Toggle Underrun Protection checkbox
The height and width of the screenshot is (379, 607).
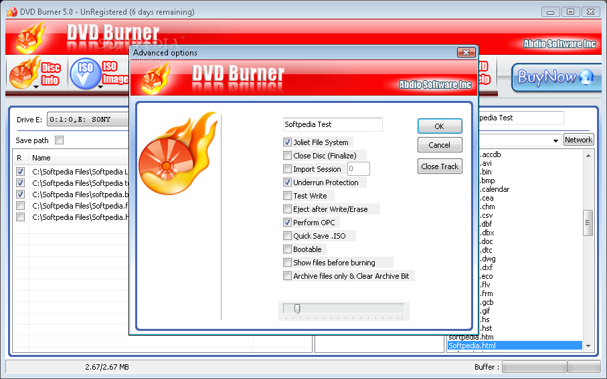click(287, 182)
